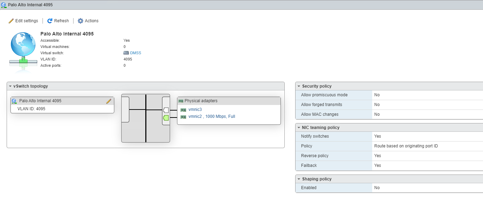483x202 pixels.
Task: Click the VLAN ID 4095 summary value
Action: (x=128, y=59)
